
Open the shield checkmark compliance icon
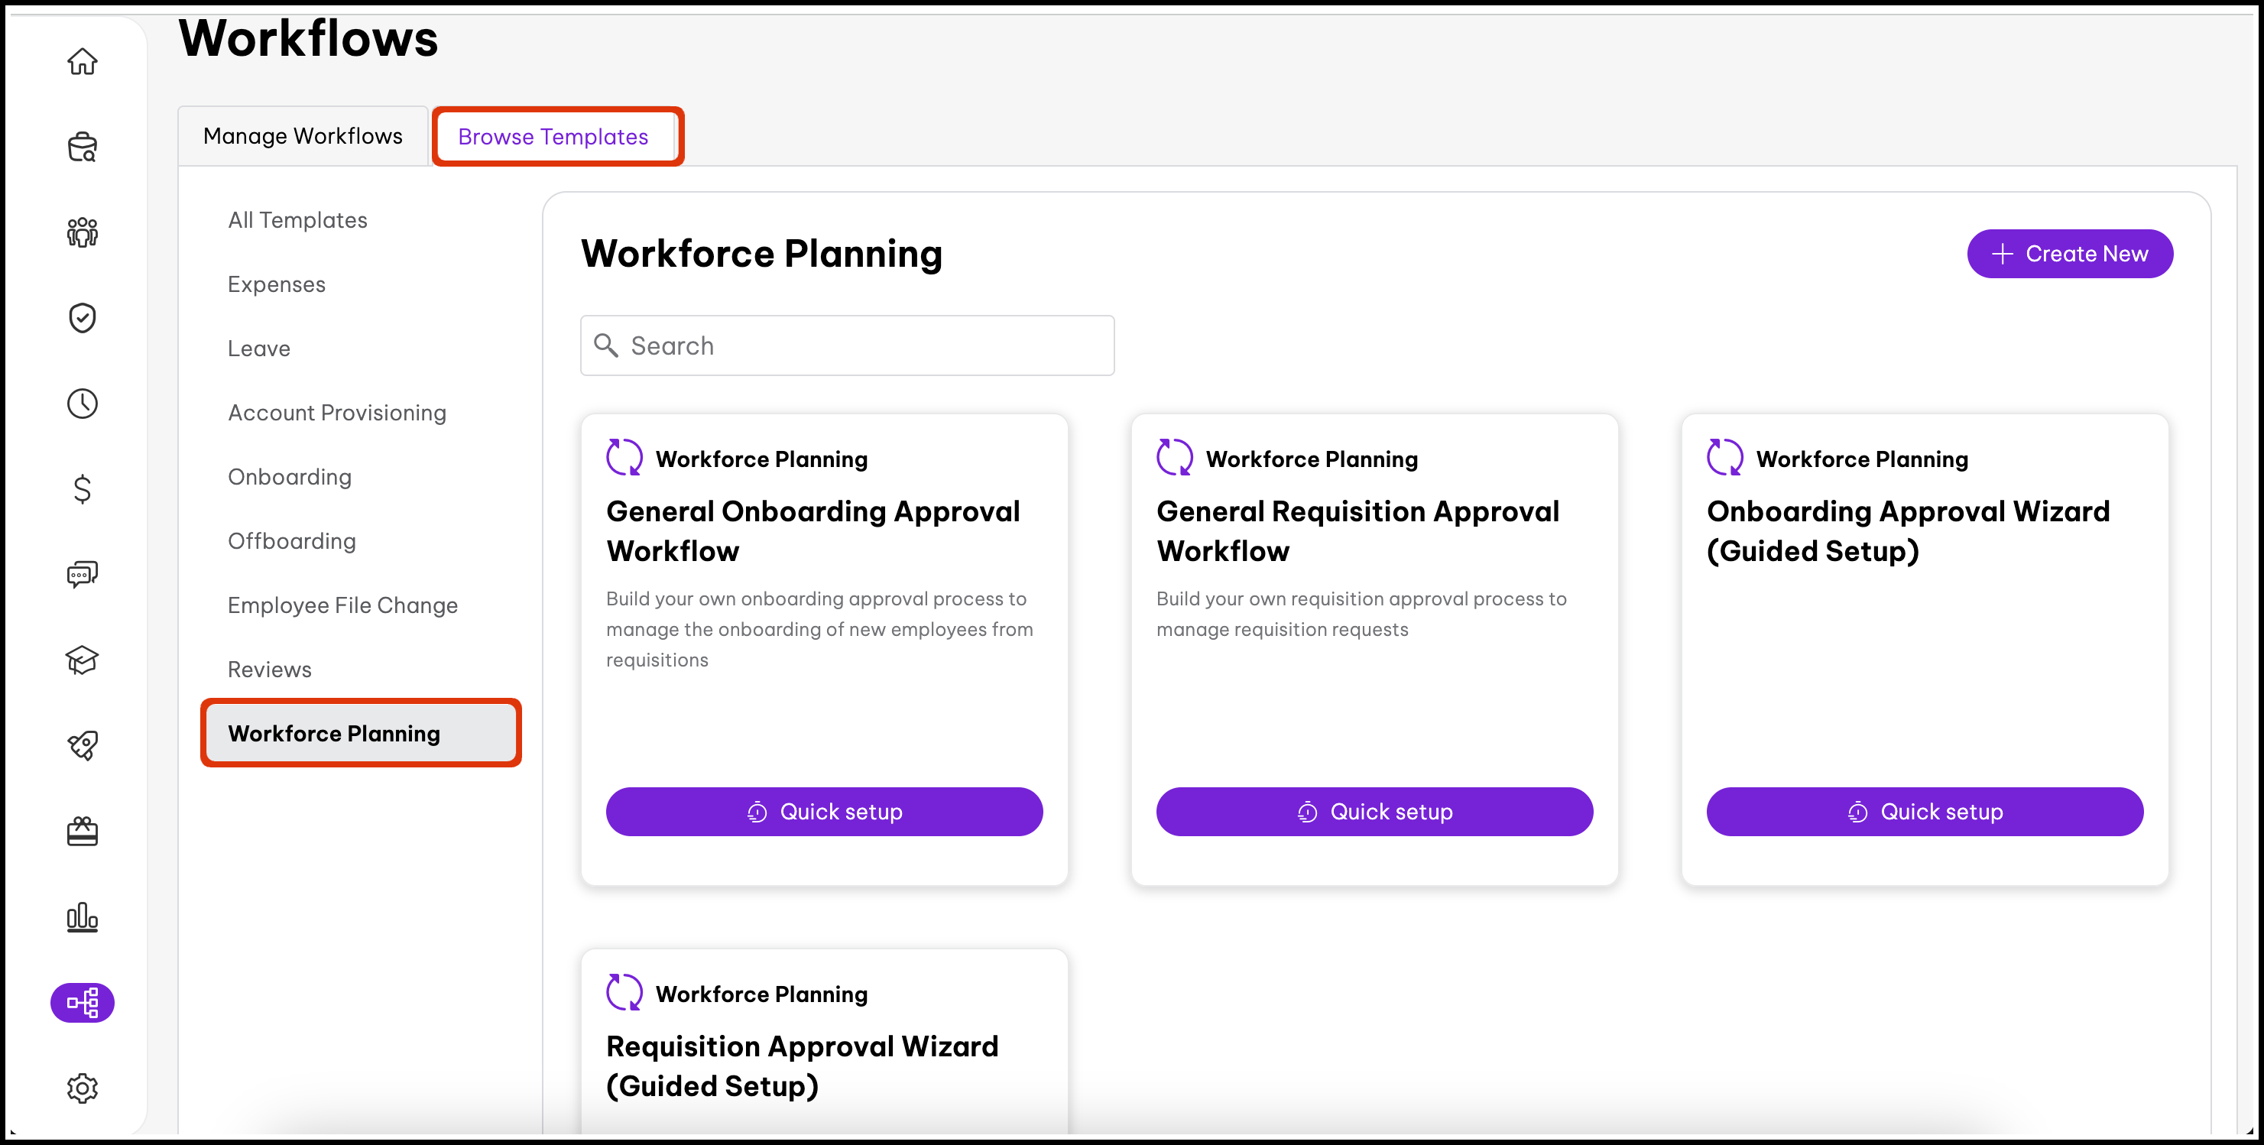tap(82, 317)
